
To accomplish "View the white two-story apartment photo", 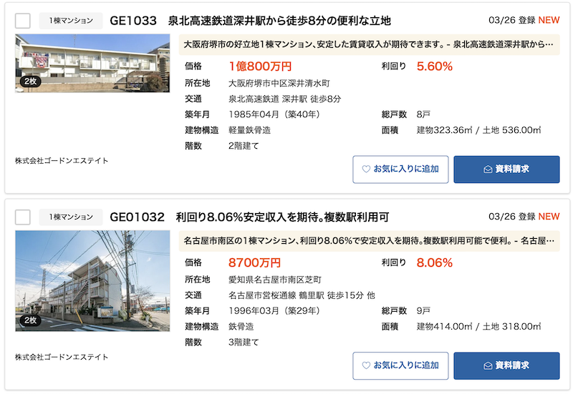I will [x=92, y=63].
